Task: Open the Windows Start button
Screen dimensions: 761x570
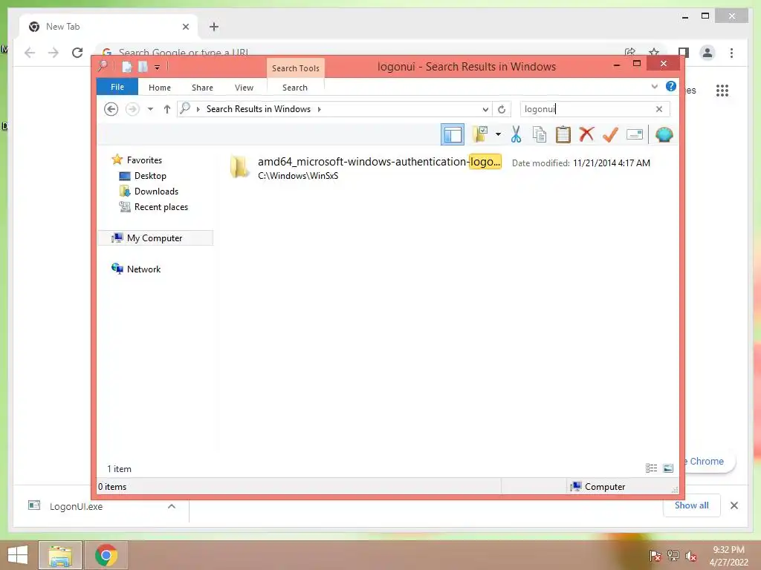Action: coord(18,555)
